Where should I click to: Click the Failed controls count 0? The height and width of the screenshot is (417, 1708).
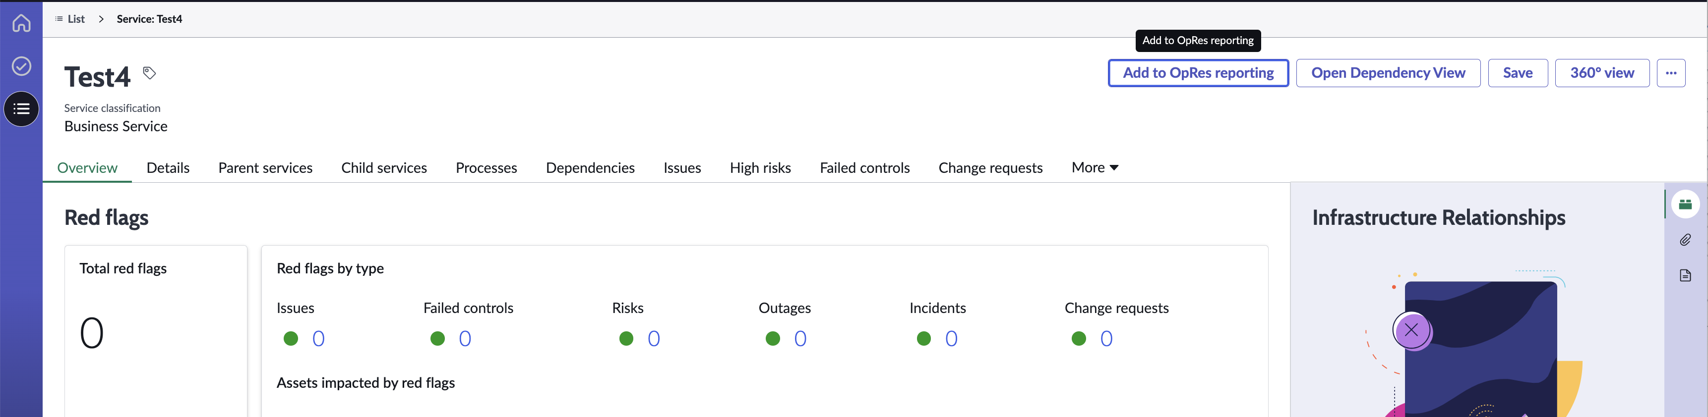[465, 339]
